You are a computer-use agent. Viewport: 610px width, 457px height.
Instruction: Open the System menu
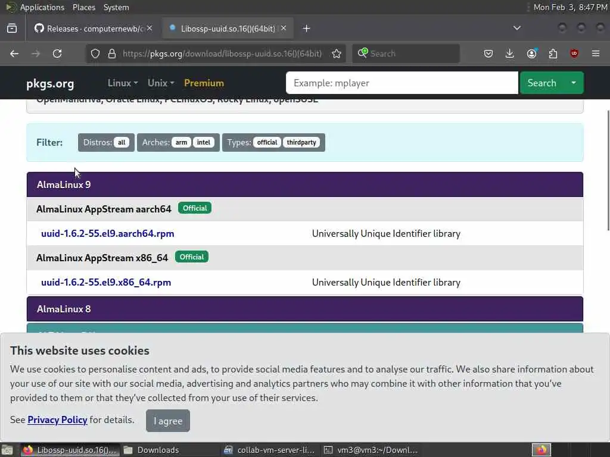(116, 7)
